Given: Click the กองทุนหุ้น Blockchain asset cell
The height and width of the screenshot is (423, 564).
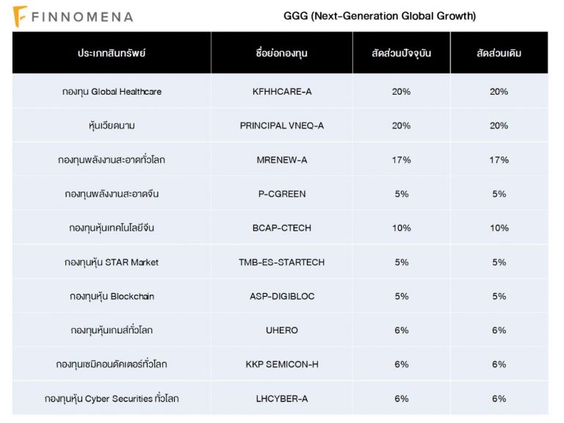Looking at the screenshot, I should coord(112,297).
